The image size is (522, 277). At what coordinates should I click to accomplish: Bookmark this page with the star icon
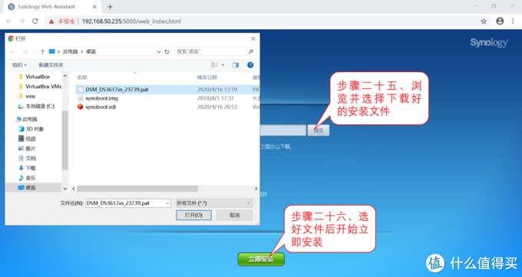[x=484, y=21]
